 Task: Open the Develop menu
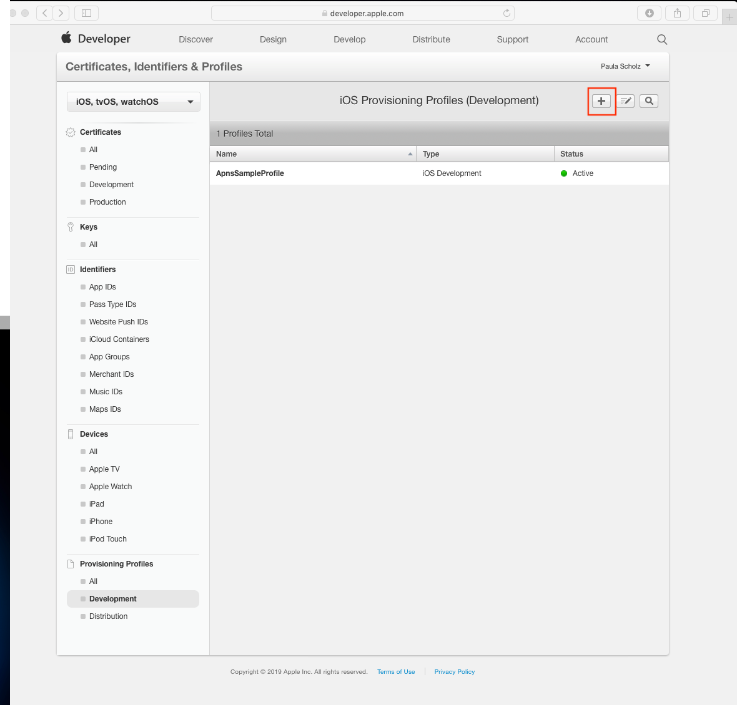point(349,39)
